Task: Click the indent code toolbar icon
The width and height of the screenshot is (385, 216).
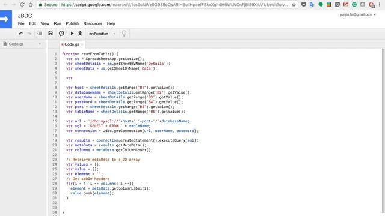Action: pyautogui.click(x=40, y=34)
